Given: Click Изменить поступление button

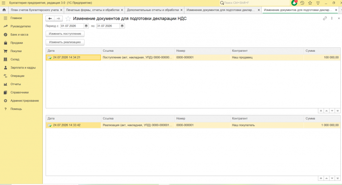Looking at the screenshot, I should tap(65, 34).
